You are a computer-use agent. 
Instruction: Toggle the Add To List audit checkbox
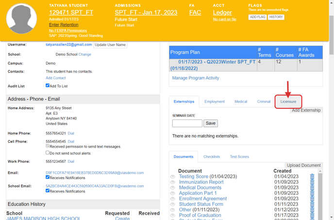[48, 85]
